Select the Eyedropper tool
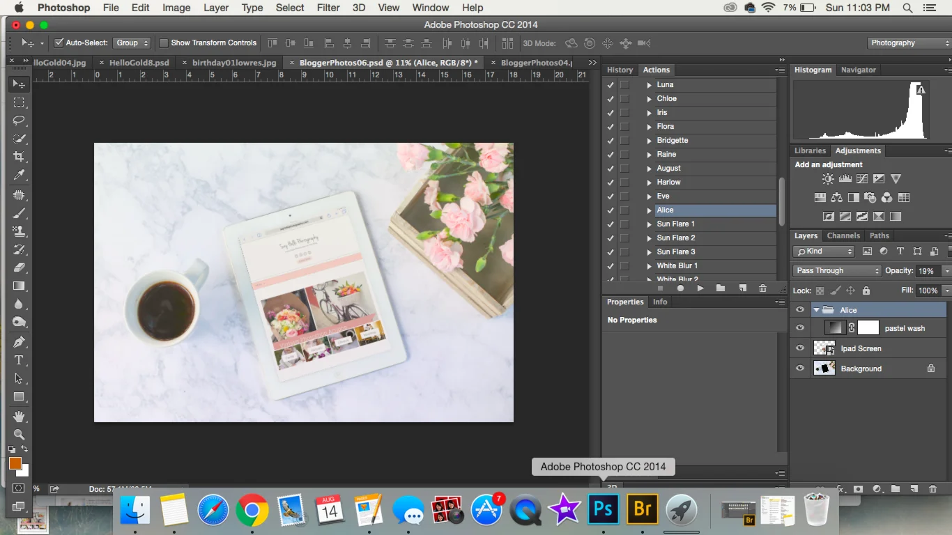The height and width of the screenshot is (535, 952). 19,175
